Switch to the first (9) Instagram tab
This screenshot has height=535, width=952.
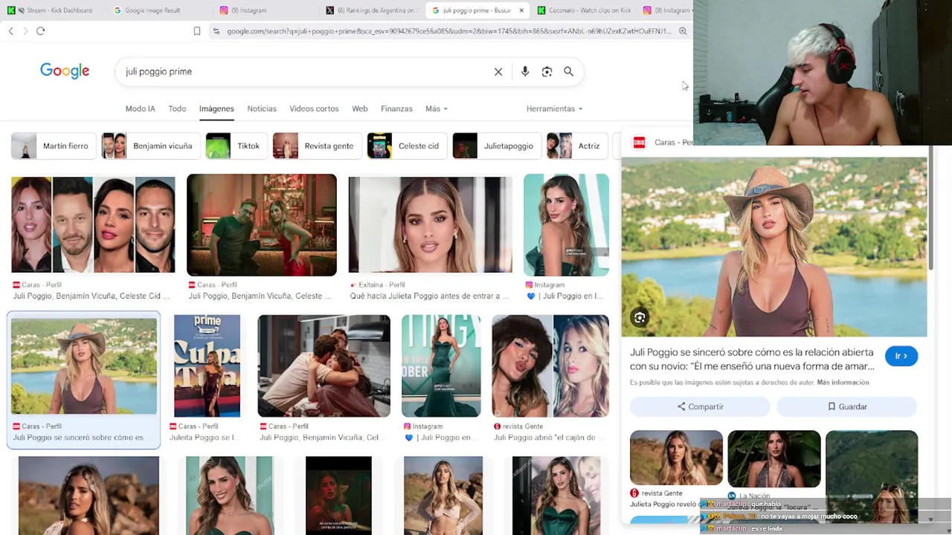(249, 10)
